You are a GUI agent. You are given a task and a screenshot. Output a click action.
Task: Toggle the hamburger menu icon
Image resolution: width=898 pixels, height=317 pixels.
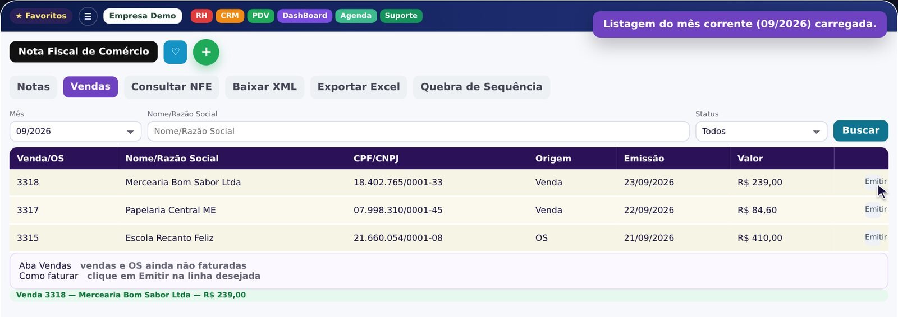[88, 16]
